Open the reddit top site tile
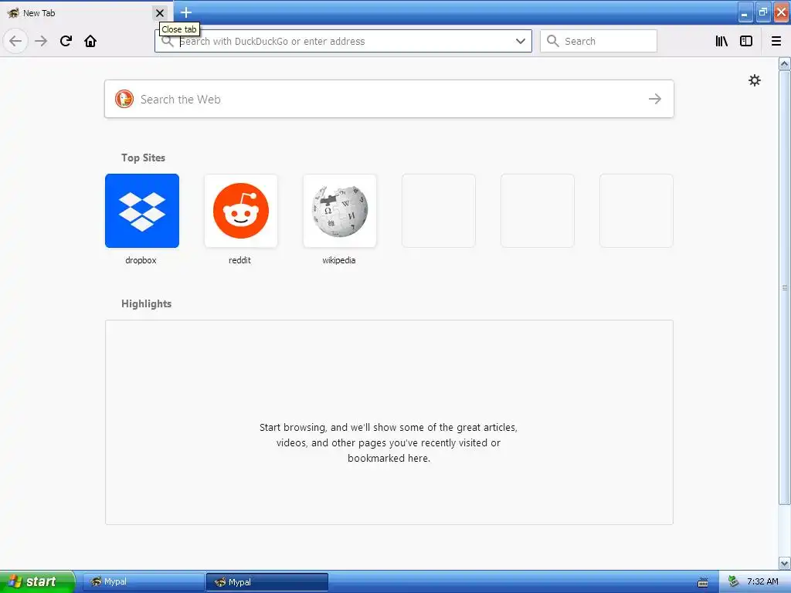 tap(241, 211)
